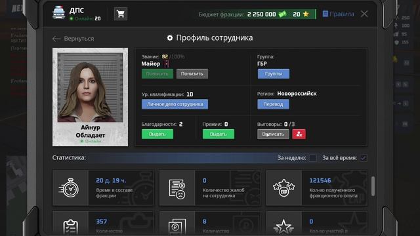Click the ГБР group name
The image size is (420, 236).
[x=262, y=64]
